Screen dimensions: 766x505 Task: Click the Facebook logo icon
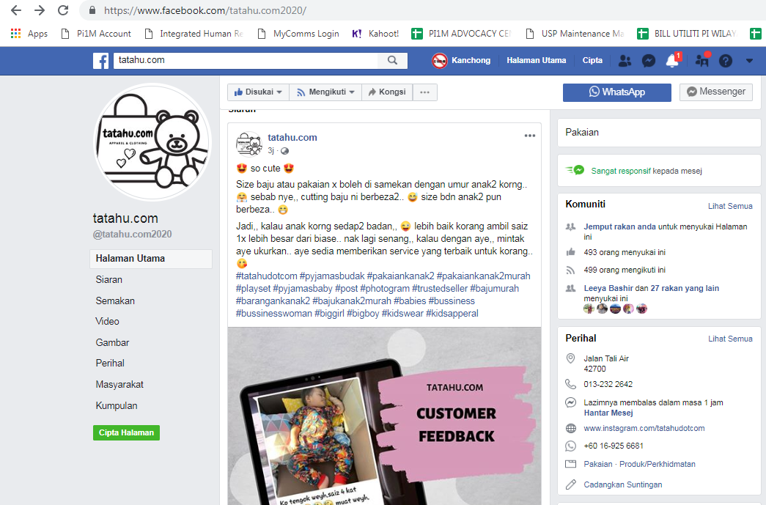[100, 61]
